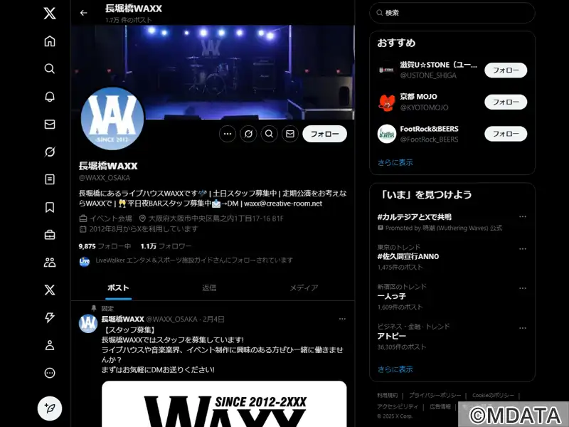Open the アクセシビリティ footer link
Image resolution: width=569 pixels, height=427 pixels.
[398, 406]
